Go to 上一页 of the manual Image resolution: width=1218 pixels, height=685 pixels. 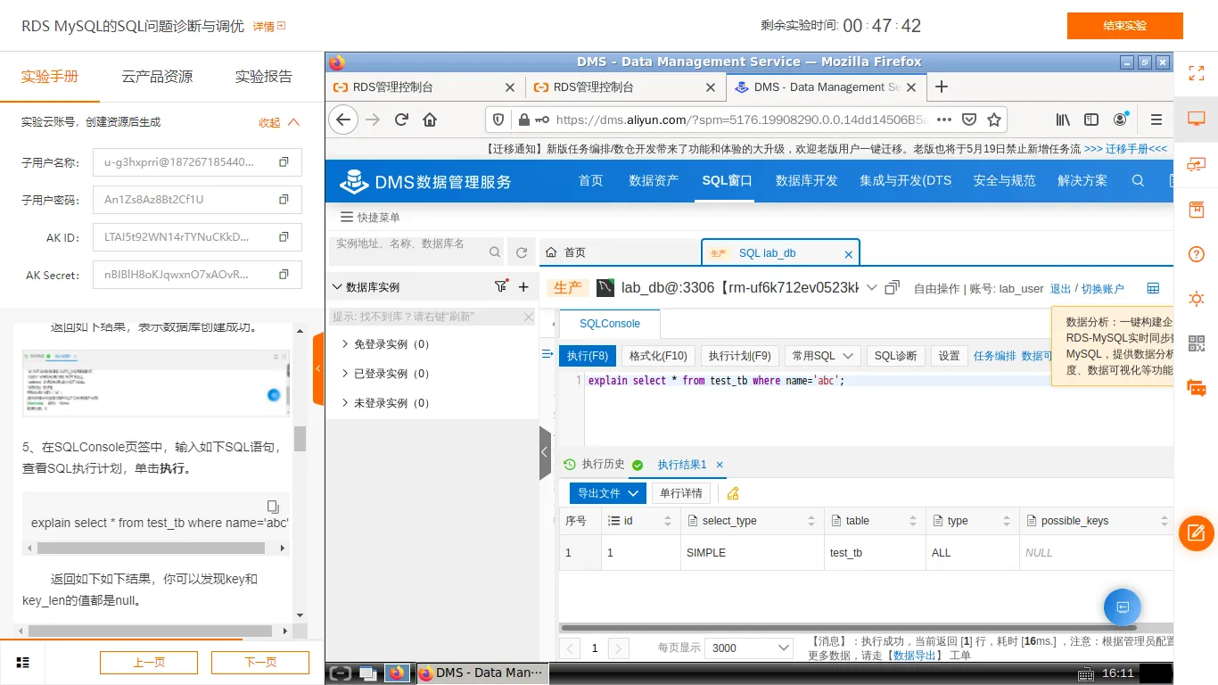pyautogui.click(x=149, y=662)
